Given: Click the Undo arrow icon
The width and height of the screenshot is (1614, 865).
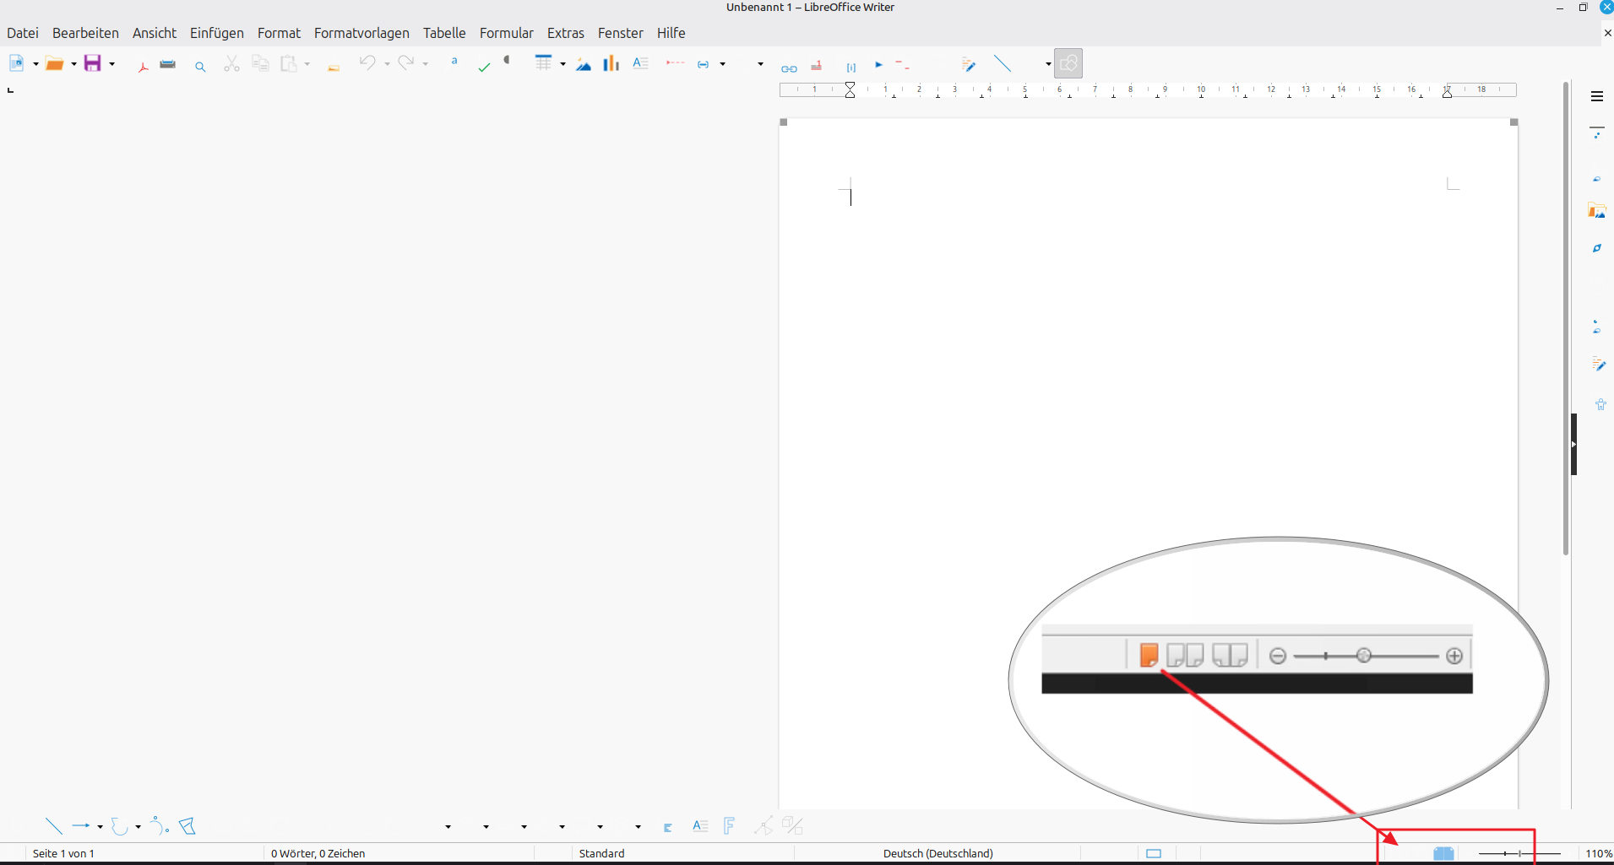Looking at the screenshot, I should click(x=367, y=62).
